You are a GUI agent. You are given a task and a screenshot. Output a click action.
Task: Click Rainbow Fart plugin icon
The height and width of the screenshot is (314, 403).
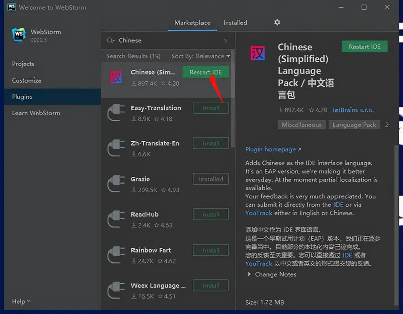click(116, 255)
